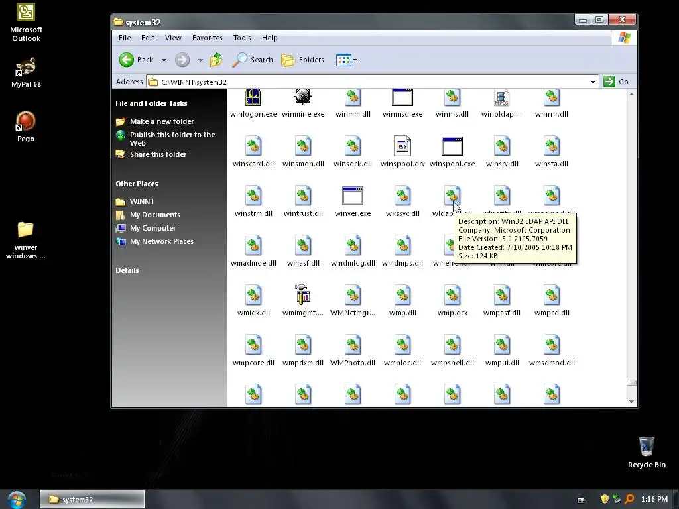679x509 pixels.
Task: Select the MyPal 68 desktop shortcut
Action: pyautogui.click(x=26, y=73)
